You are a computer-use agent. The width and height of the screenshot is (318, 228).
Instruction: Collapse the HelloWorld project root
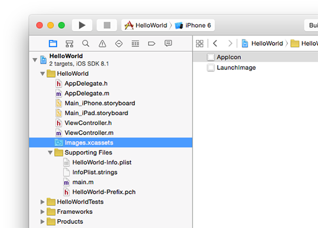click(x=35, y=60)
